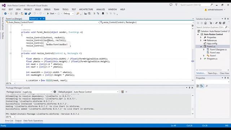Click the New Project toolbar icon
The width and height of the screenshot is (231, 130).
pos(16,14)
